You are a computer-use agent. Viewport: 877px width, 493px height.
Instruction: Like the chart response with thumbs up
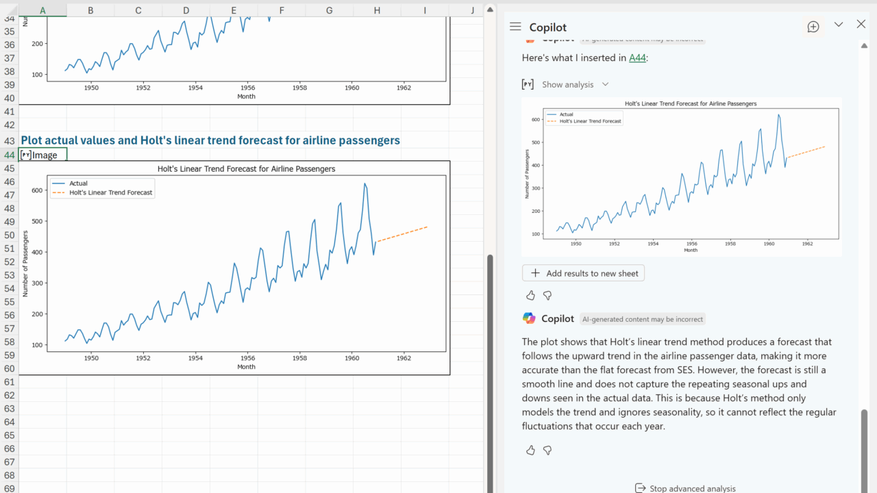coord(530,295)
